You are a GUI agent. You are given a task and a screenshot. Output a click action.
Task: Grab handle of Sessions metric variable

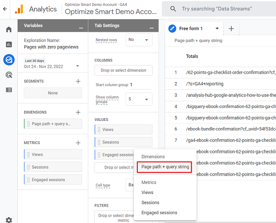[29, 167]
